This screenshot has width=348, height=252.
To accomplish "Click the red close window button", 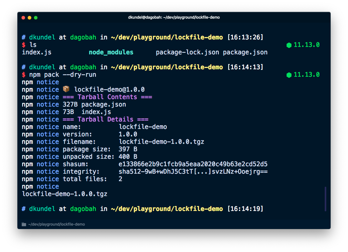I will [23, 18].
